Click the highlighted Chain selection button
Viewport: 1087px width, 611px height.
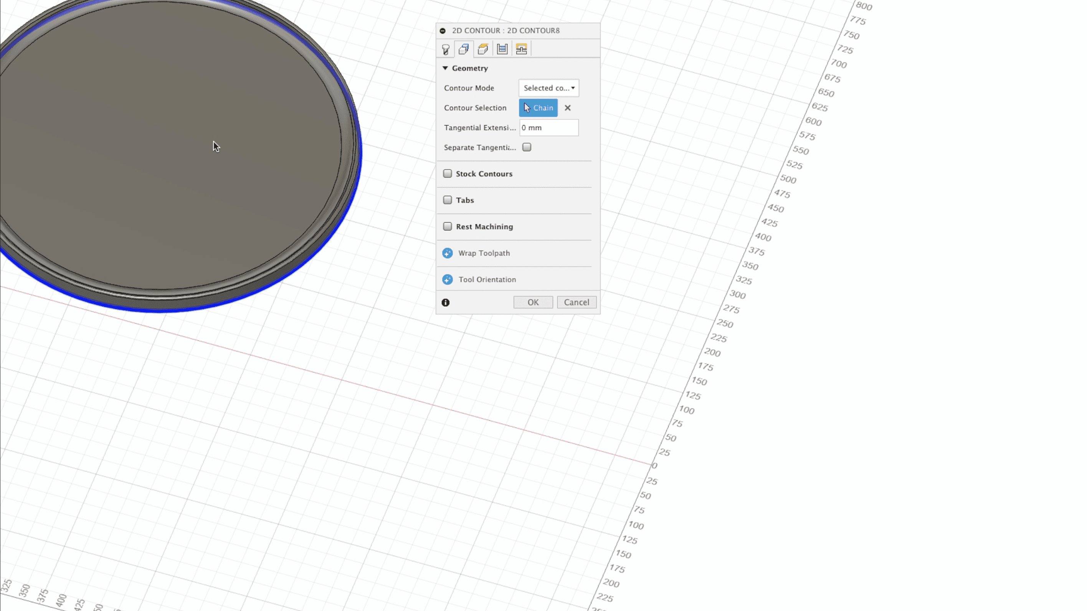[538, 108]
